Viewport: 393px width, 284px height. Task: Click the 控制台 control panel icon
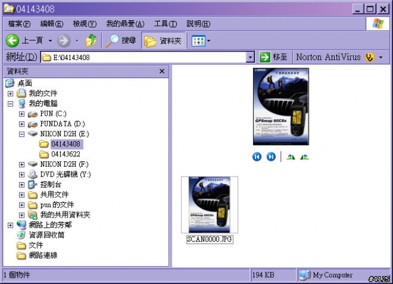coord(33,185)
